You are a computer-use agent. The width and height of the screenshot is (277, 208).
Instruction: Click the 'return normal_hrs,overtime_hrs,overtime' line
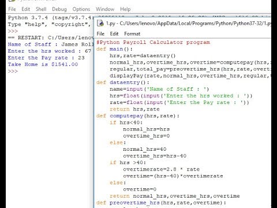[174, 196]
